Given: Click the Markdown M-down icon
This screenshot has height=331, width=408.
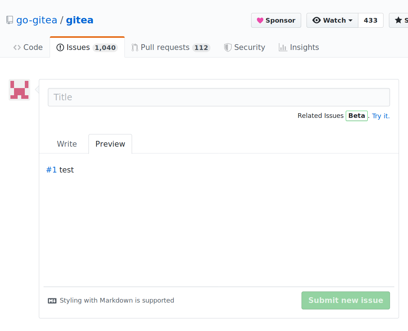Looking at the screenshot, I should click(52, 301).
